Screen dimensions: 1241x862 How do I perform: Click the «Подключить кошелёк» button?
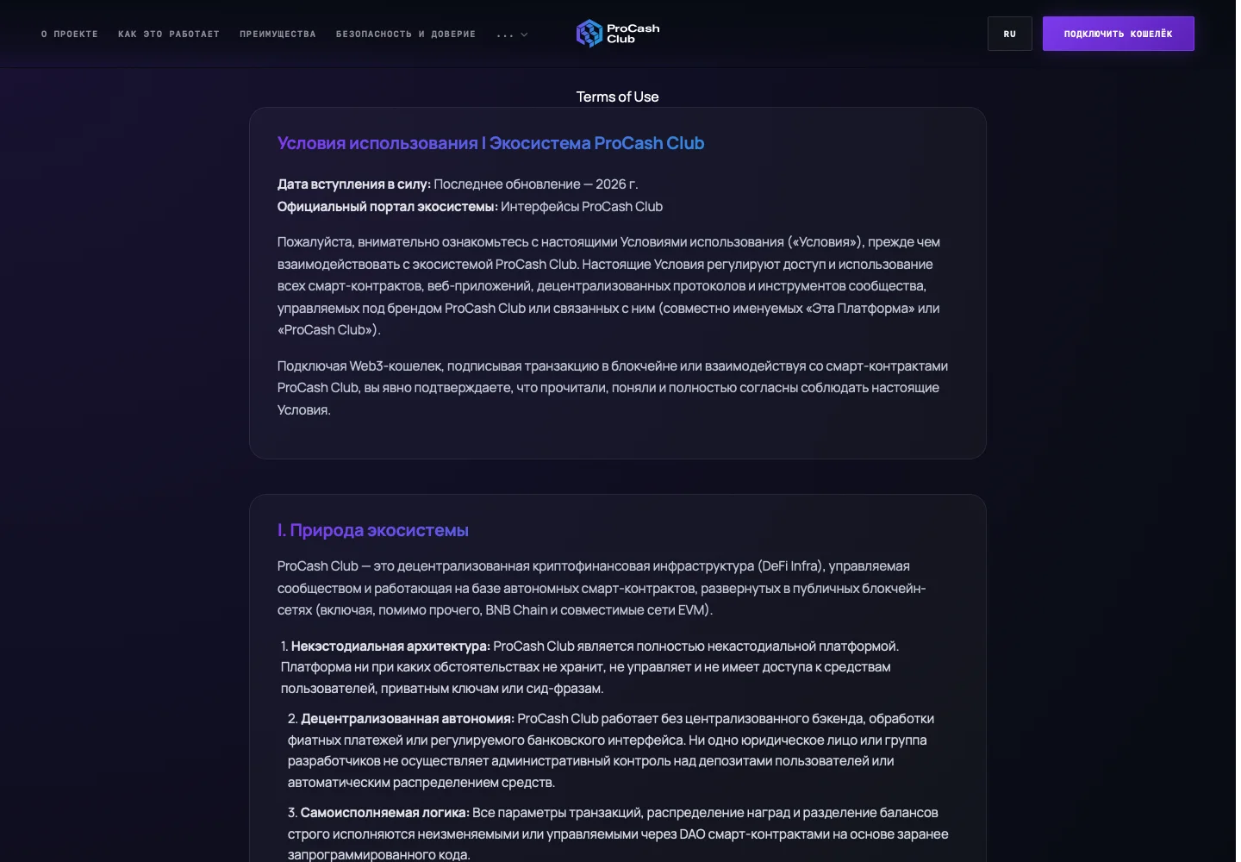coord(1119,34)
